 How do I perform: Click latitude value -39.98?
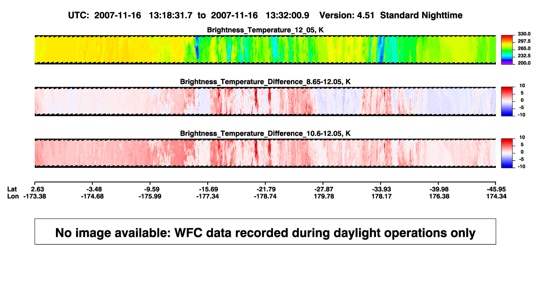coord(438,189)
